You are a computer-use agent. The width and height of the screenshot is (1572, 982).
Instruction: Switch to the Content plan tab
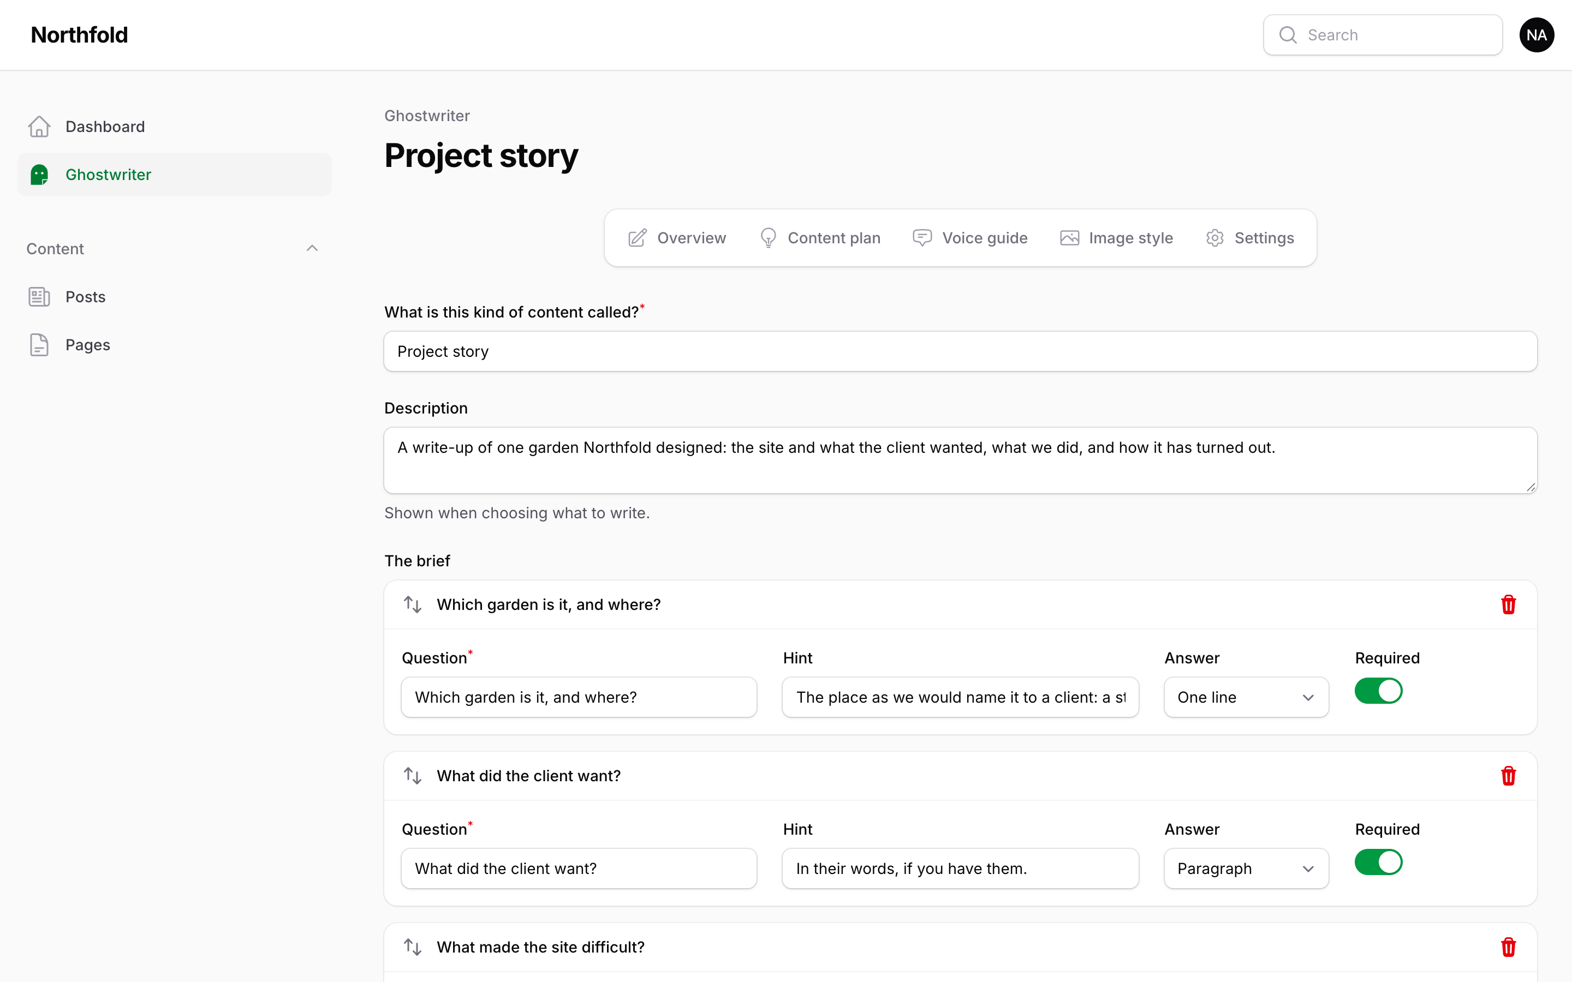[x=820, y=238]
